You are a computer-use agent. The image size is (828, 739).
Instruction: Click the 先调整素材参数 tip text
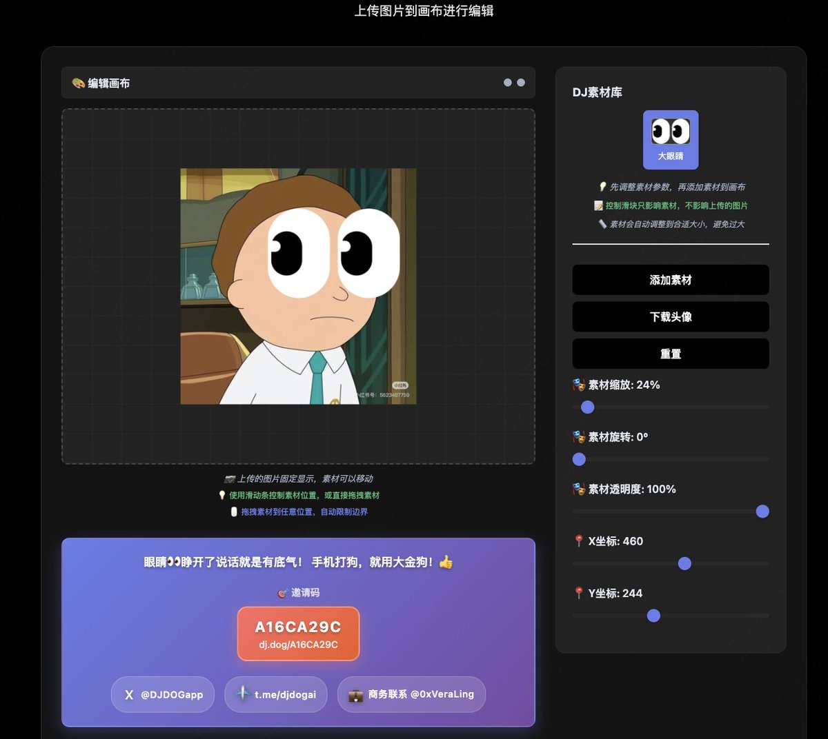pos(678,187)
